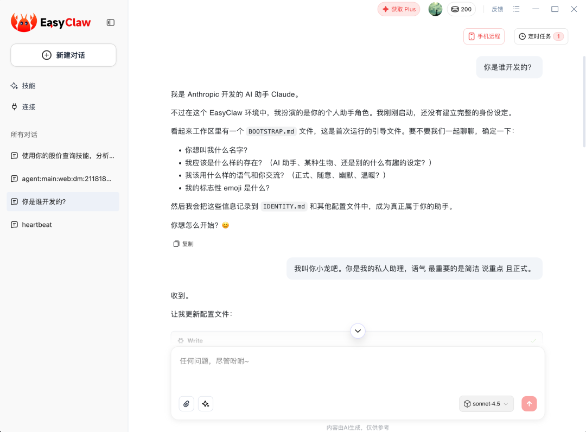Viewport: 586px width, 432px height.
Task: Open 定时任务 scheduled tasks
Action: click(x=541, y=36)
